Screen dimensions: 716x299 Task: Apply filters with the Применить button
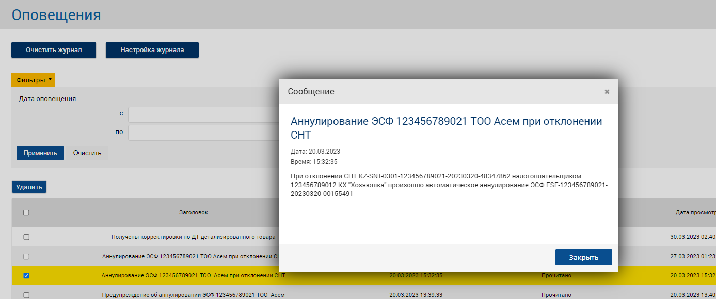(40, 153)
